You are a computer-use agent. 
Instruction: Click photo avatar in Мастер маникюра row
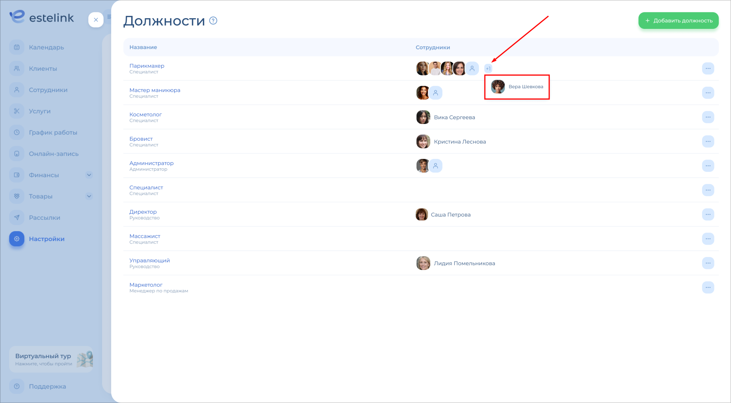tap(423, 93)
